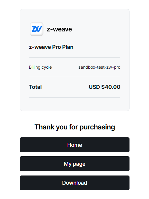The height and width of the screenshot is (199, 149).
Task: Click the divider line under Pro Plan title
Action: coord(75,57)
